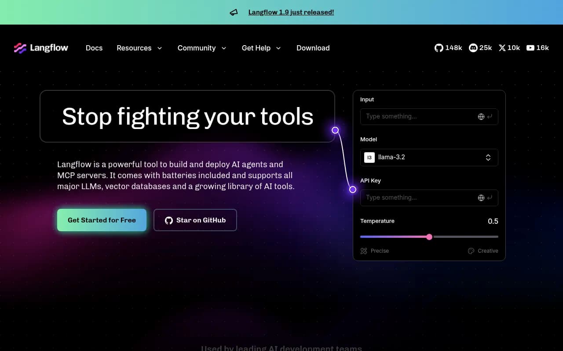Click globe icon in API Key field
Image resolution: width=563 pixels, height=351 pixels.
(x=481, y=198)
